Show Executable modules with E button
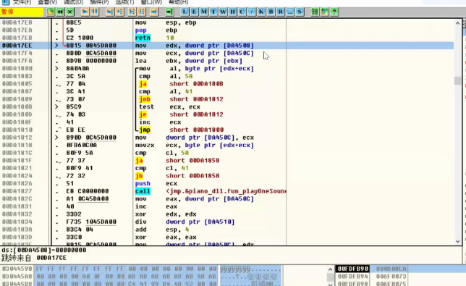The width and height of the screenshot is (466, 286). click(x=194, y=12)
